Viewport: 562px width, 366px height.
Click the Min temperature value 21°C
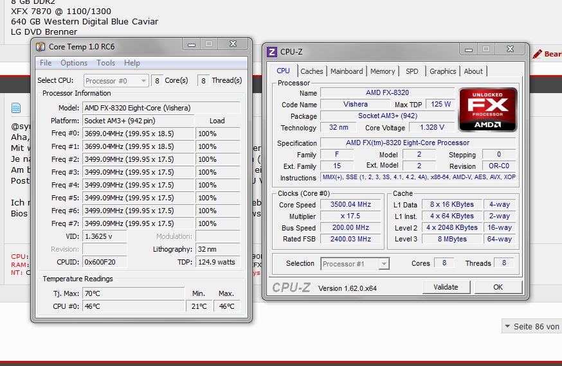pos(199,306)
